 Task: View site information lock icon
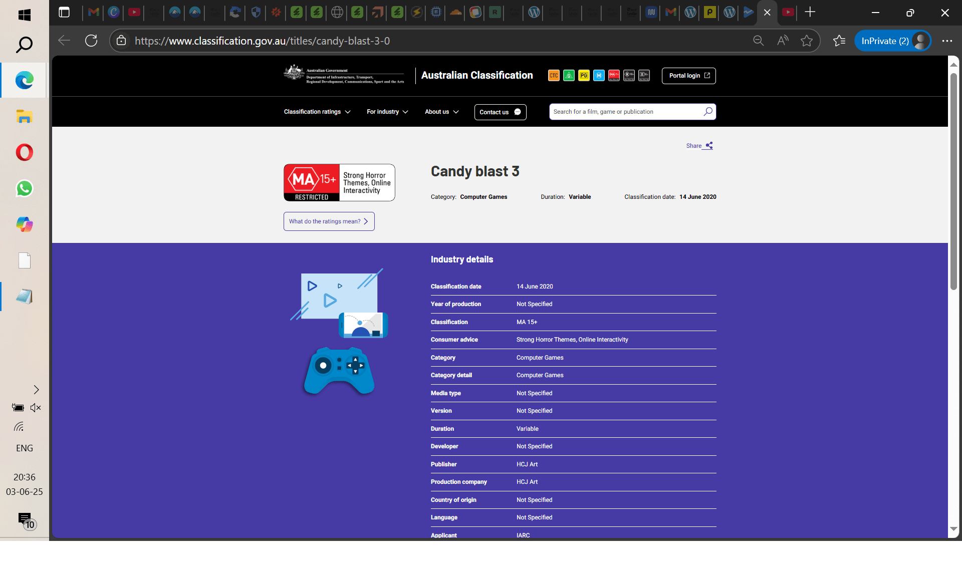coord(121,41)
